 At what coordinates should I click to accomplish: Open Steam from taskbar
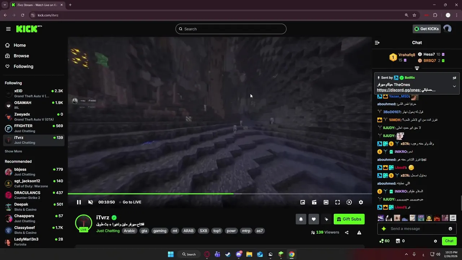[x=228, y=254]
